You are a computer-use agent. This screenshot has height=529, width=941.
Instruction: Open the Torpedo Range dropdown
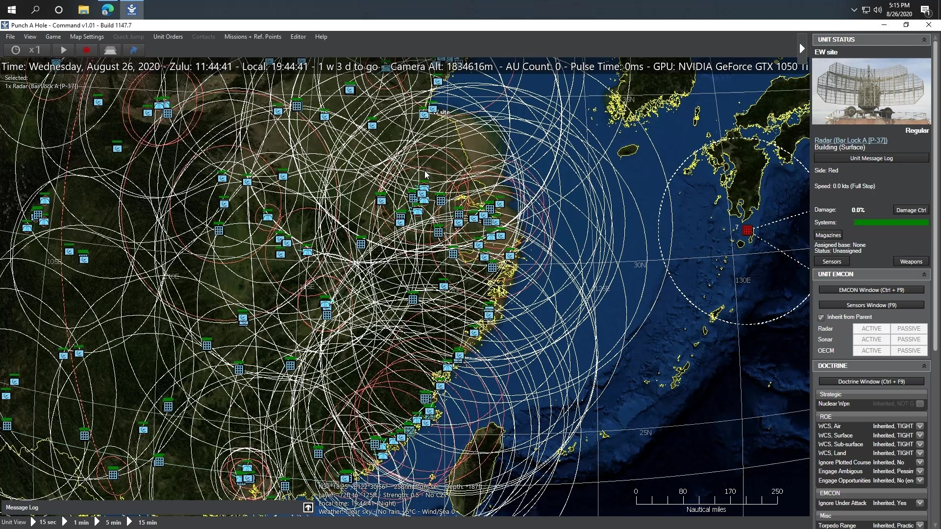pyautogui.click(x=920, y=525)
